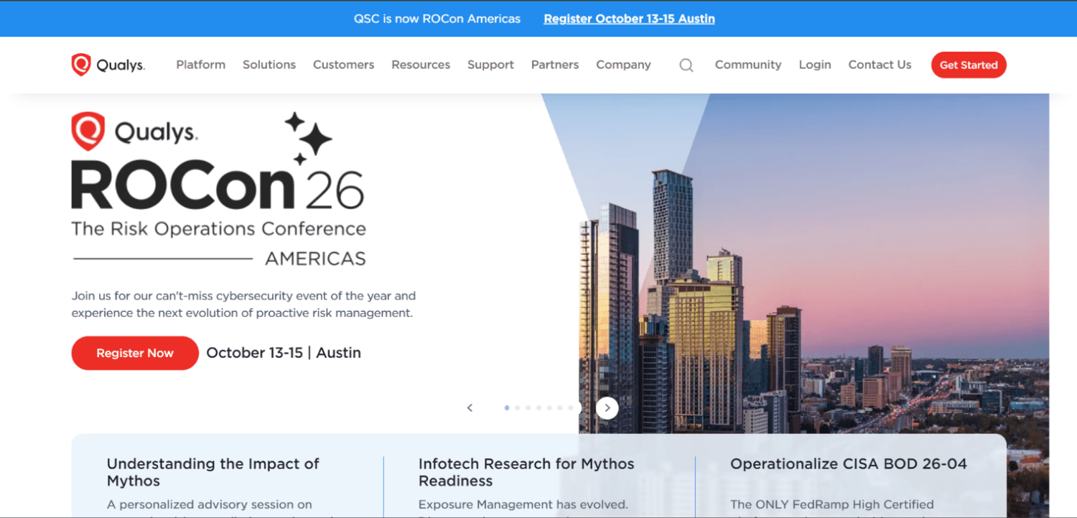Open the Solutions menu
This screenshot has width=1077, height=518.
269,65
